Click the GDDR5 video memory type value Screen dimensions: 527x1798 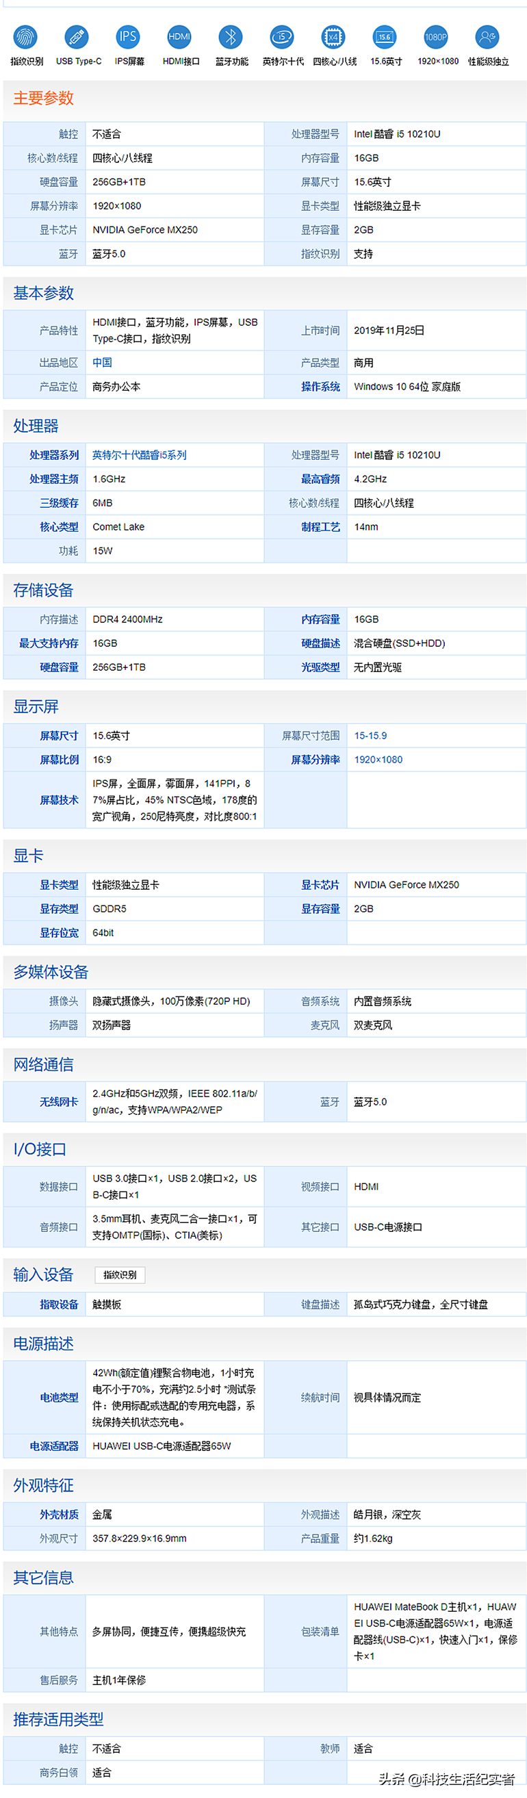click(x=110, y=909)
